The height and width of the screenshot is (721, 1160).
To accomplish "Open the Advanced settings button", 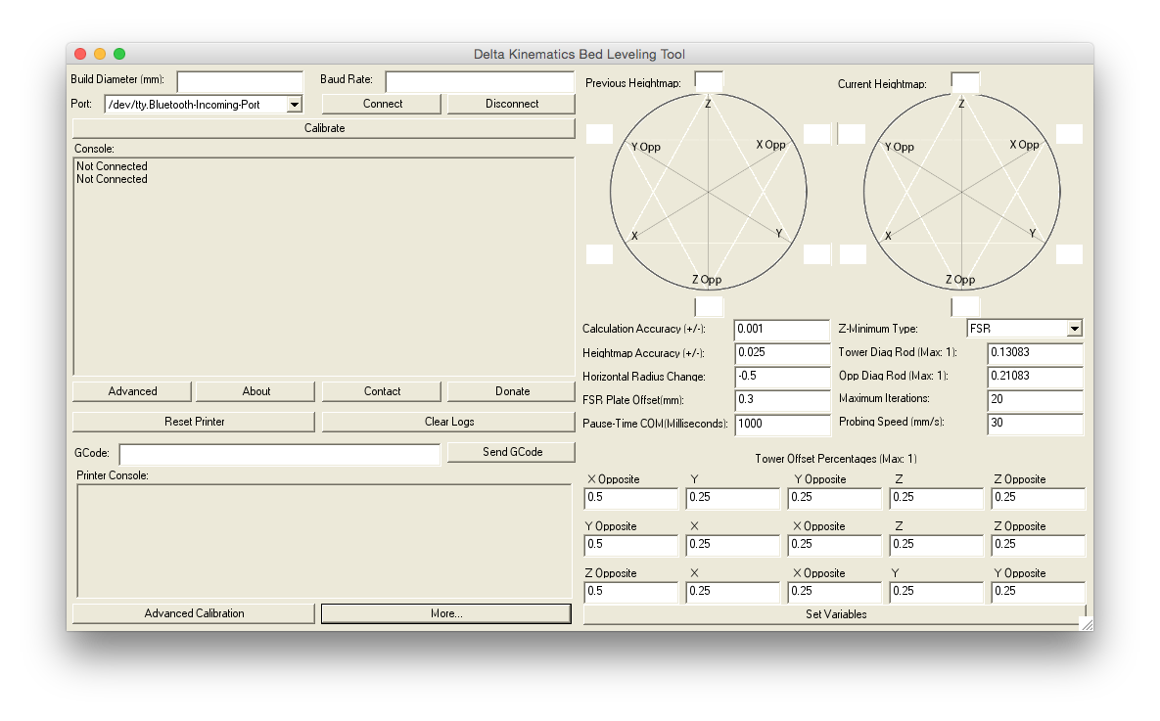I will pos(132,391).
